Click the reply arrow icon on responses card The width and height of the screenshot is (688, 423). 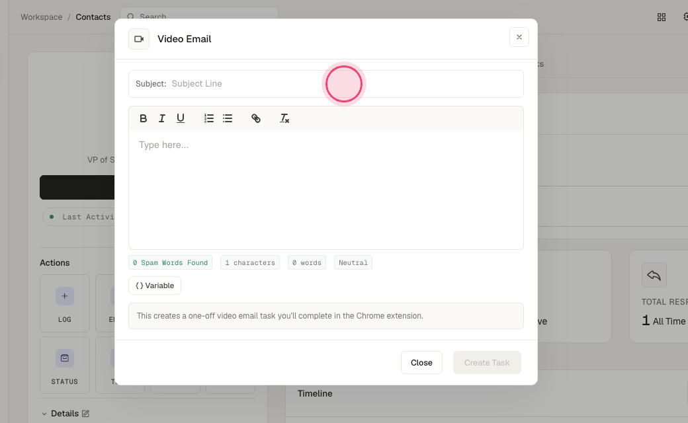tap(654, 275)
